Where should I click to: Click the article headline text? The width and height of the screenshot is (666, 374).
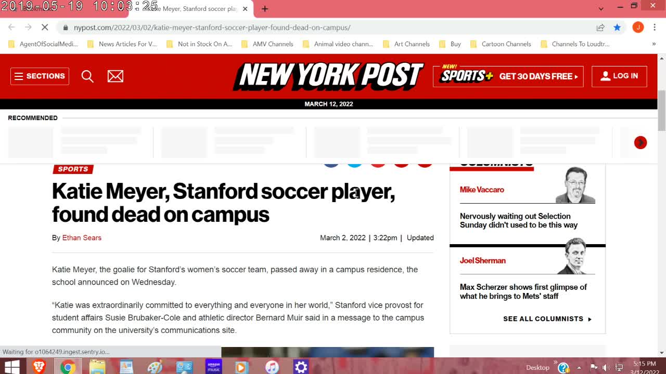223,203
